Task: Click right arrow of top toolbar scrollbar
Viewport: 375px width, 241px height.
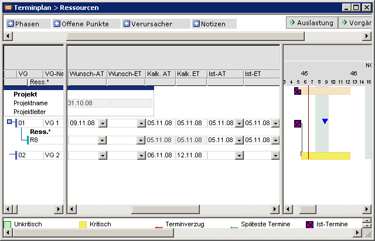Action: (x=367, y=36)
